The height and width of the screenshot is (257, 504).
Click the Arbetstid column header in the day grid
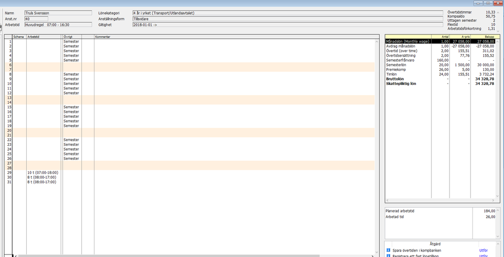coord(44,37)
